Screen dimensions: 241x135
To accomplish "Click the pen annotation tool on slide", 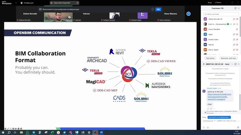I will click(8, 129).
